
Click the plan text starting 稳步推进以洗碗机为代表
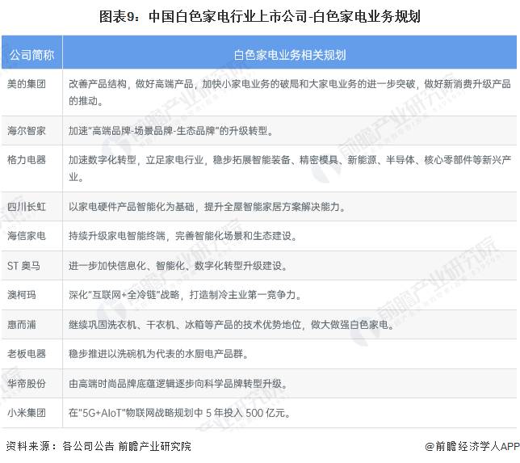click(159, 354)
